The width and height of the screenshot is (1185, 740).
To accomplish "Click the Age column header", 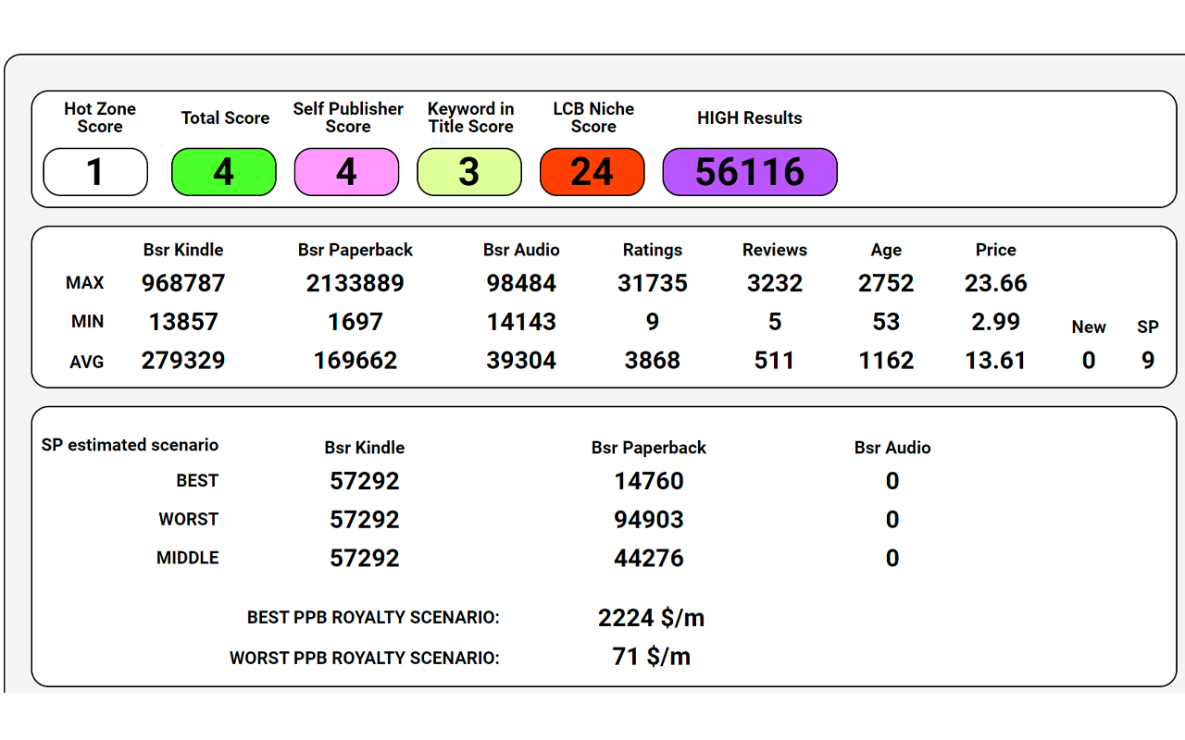I will (886, 250).
